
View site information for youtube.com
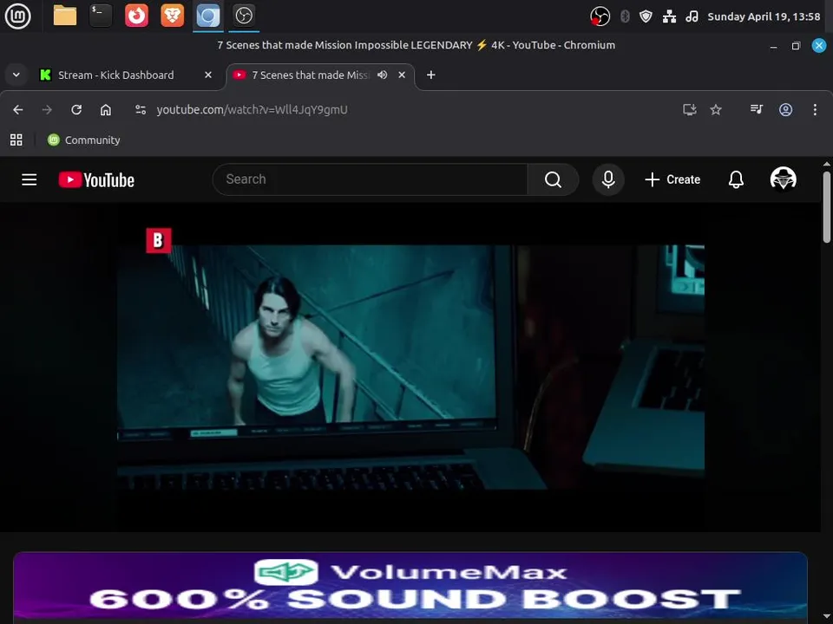141,109
